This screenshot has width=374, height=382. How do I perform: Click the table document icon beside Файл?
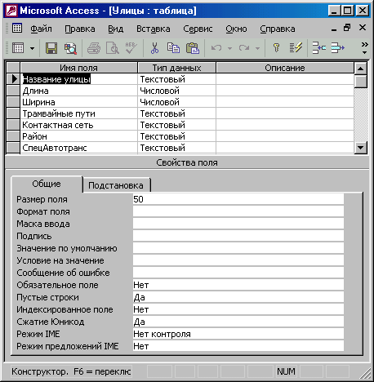coord(17,29)
